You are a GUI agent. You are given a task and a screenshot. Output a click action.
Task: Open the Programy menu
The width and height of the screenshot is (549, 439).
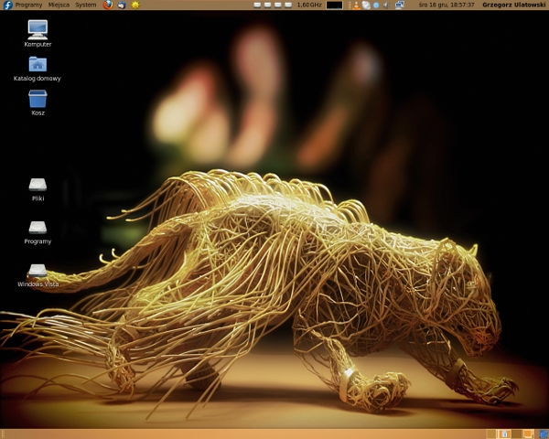pyautogui.click(x=28, y=5)
